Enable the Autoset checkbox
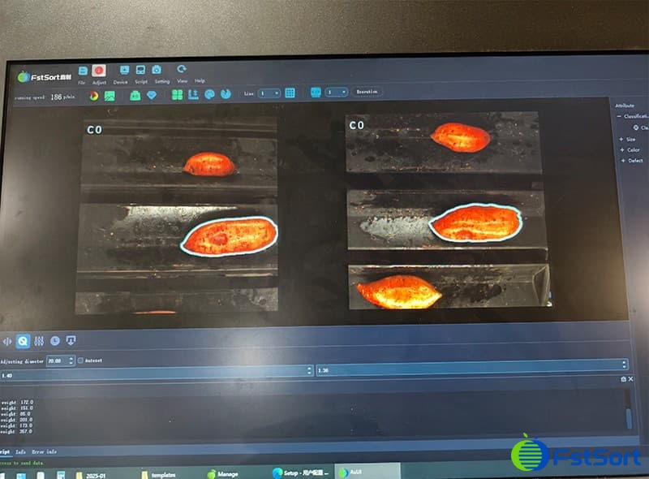 tap(80, 360)
